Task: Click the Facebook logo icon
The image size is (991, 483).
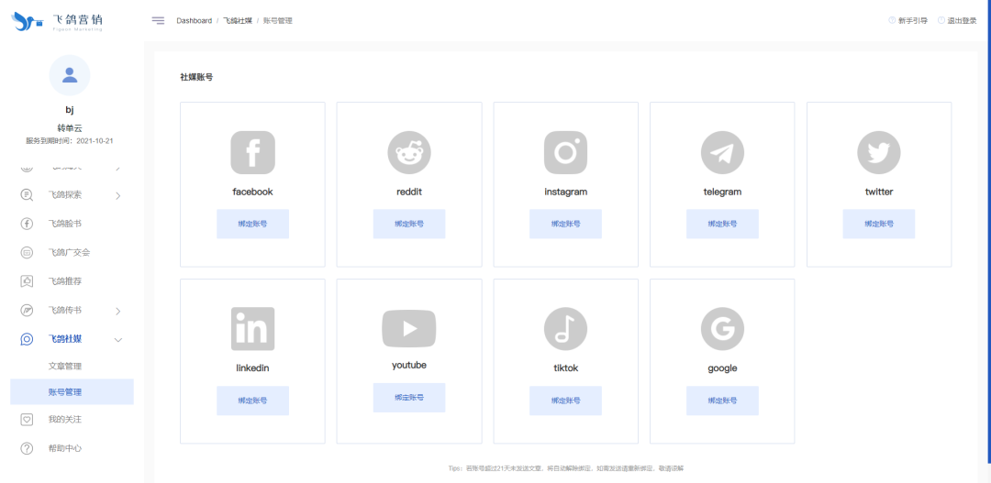Action: [253, 153]
